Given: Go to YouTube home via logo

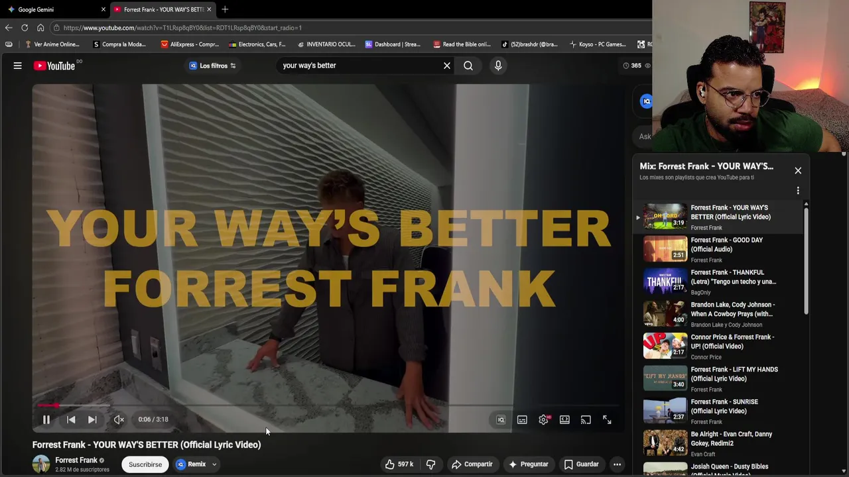Looking at the screenshot, I should [x=54, y=66].
